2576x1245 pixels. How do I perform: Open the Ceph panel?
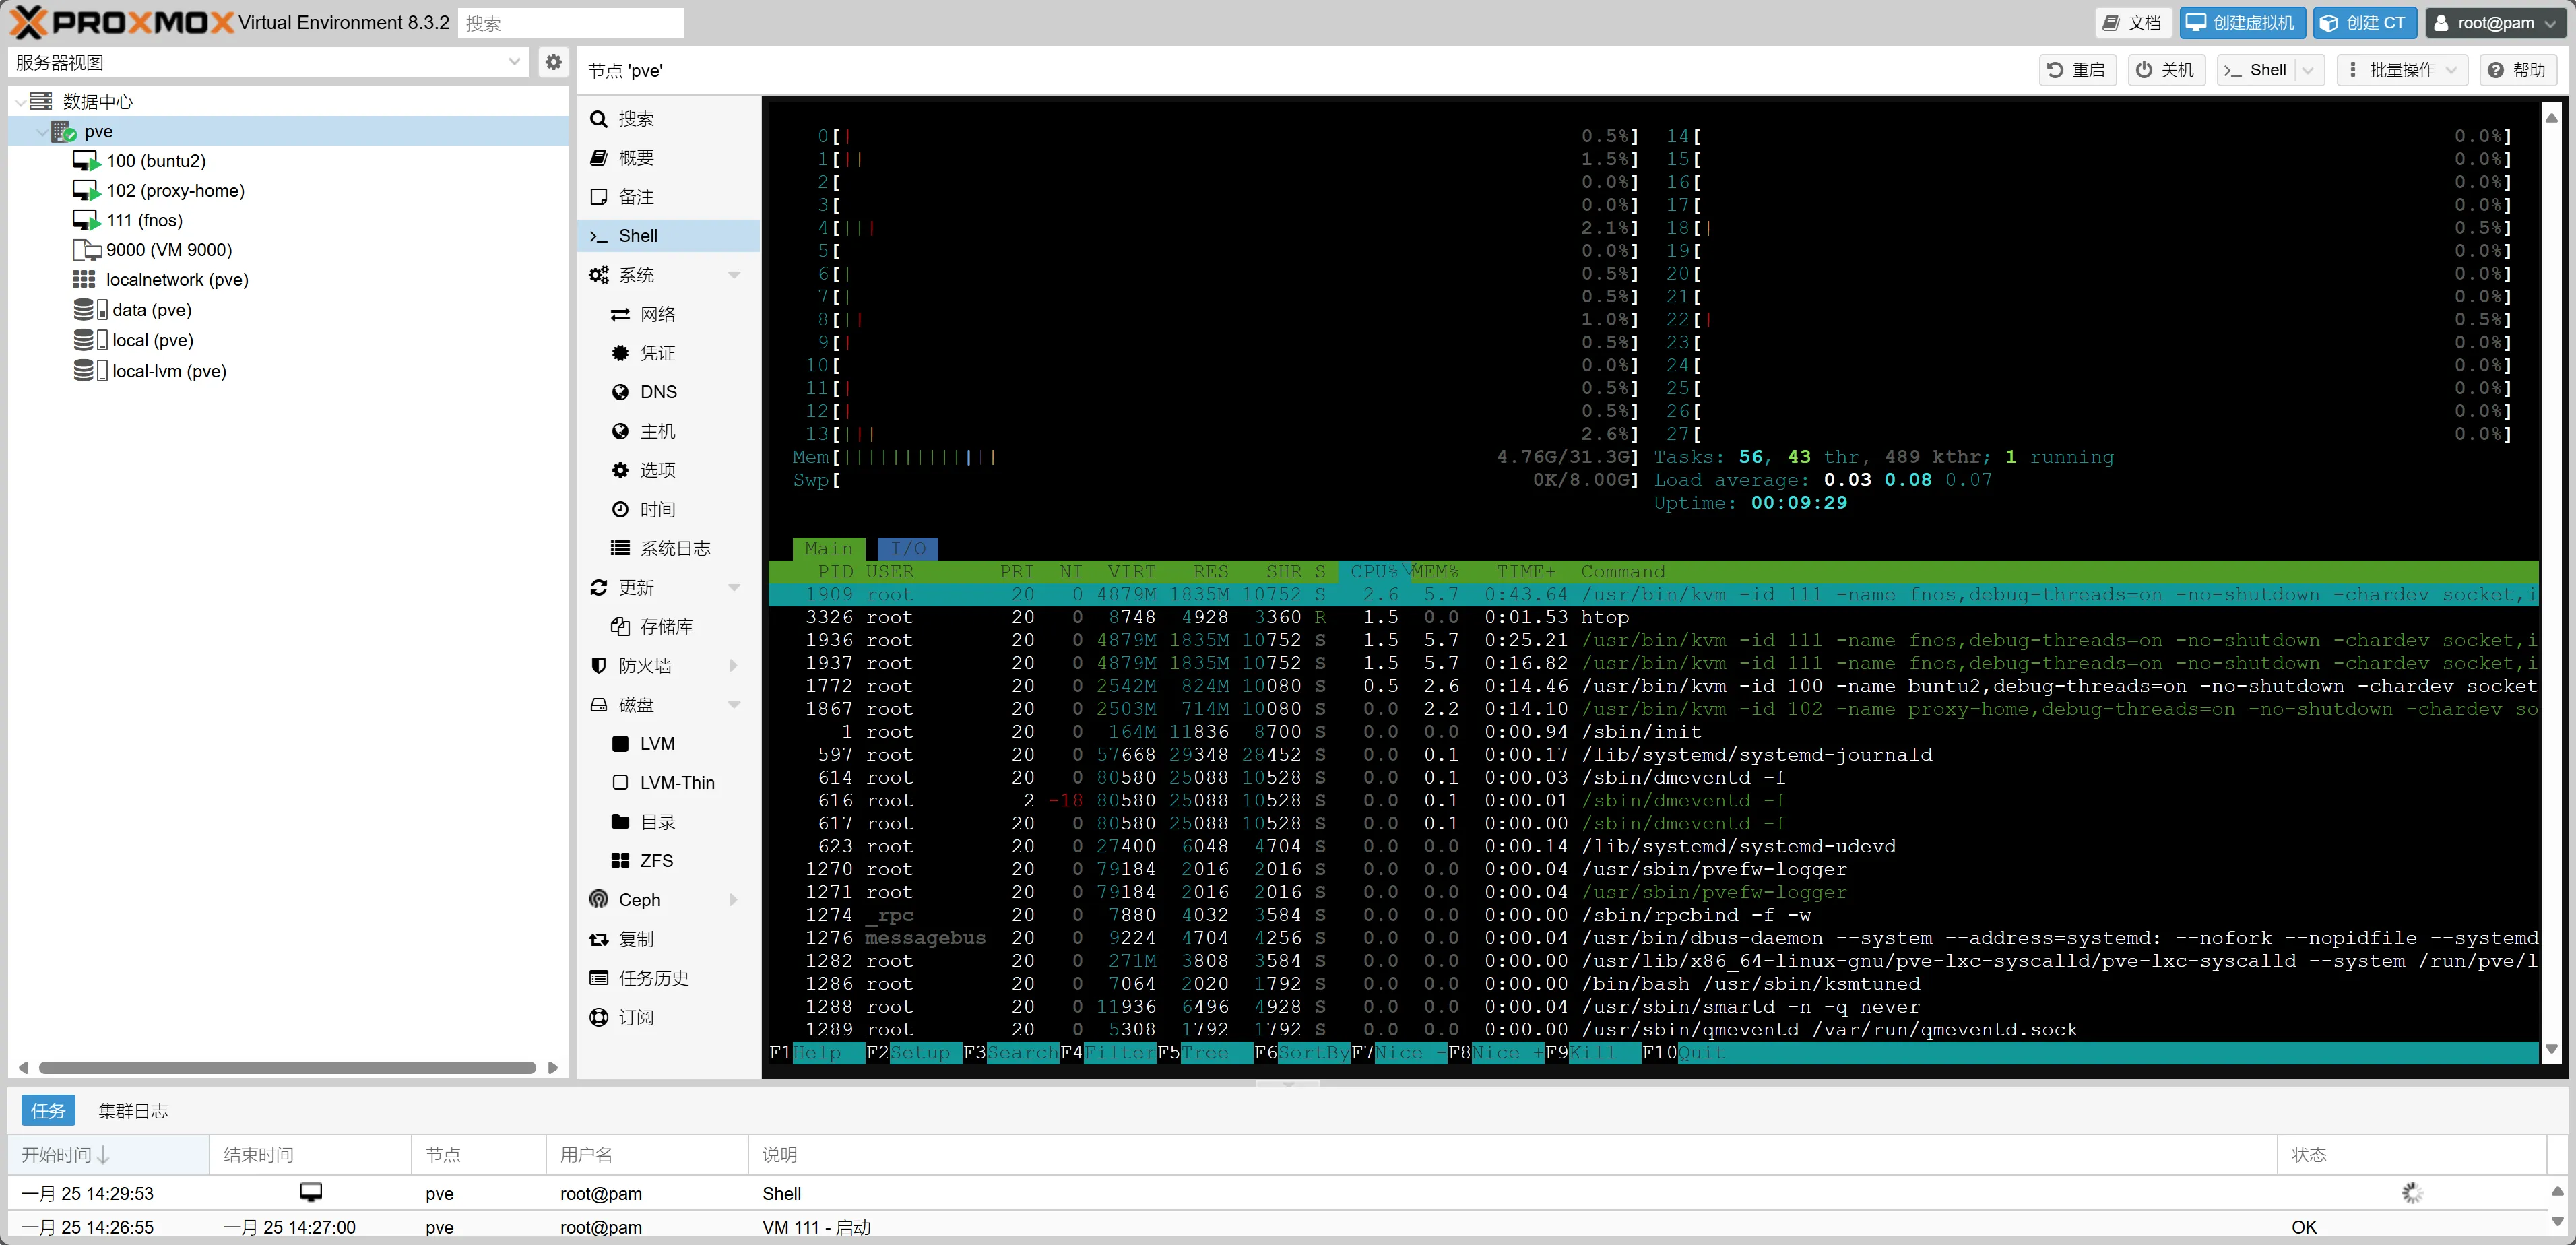pos(639,900)
